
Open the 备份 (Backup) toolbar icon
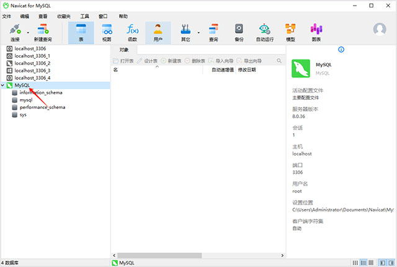pyautogui.click(x=239, y=32)
